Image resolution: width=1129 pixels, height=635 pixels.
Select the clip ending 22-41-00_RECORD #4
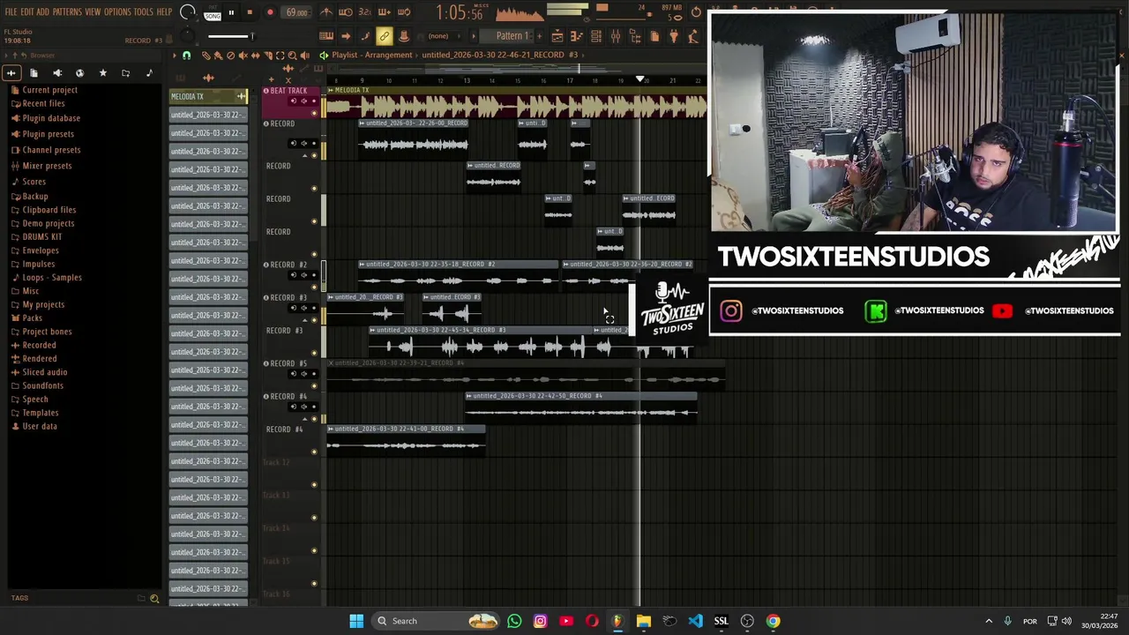(406, 440)
